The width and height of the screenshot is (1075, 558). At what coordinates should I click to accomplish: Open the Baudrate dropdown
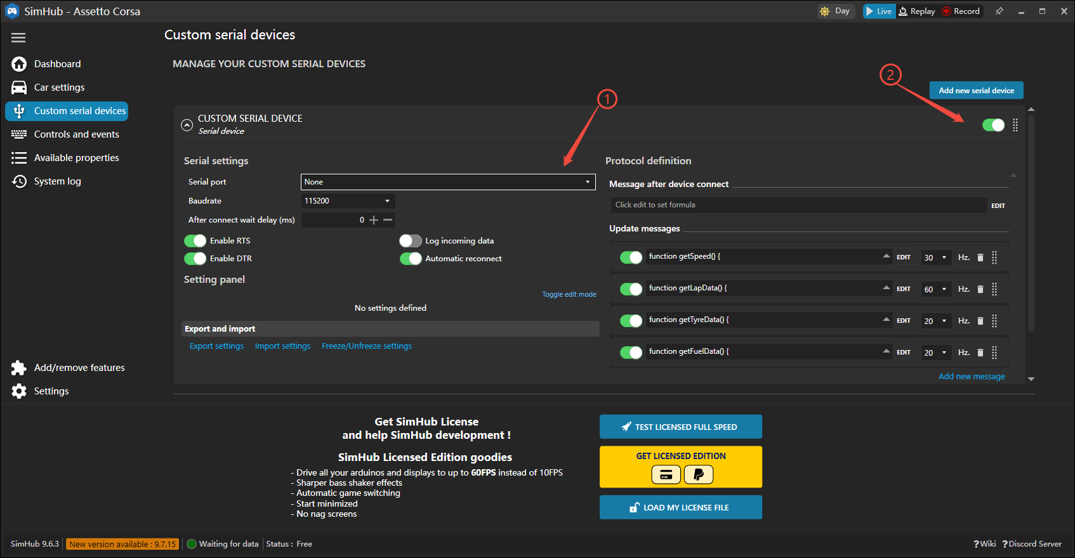coord(348,201)
